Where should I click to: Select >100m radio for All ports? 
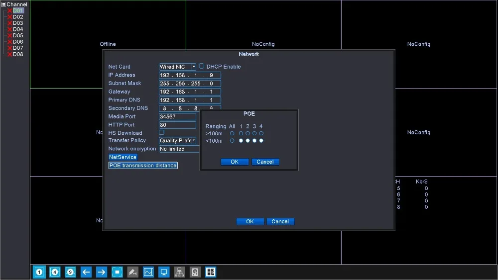(x=232, y=133)
